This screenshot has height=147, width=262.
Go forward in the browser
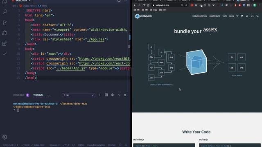[139, 5]
